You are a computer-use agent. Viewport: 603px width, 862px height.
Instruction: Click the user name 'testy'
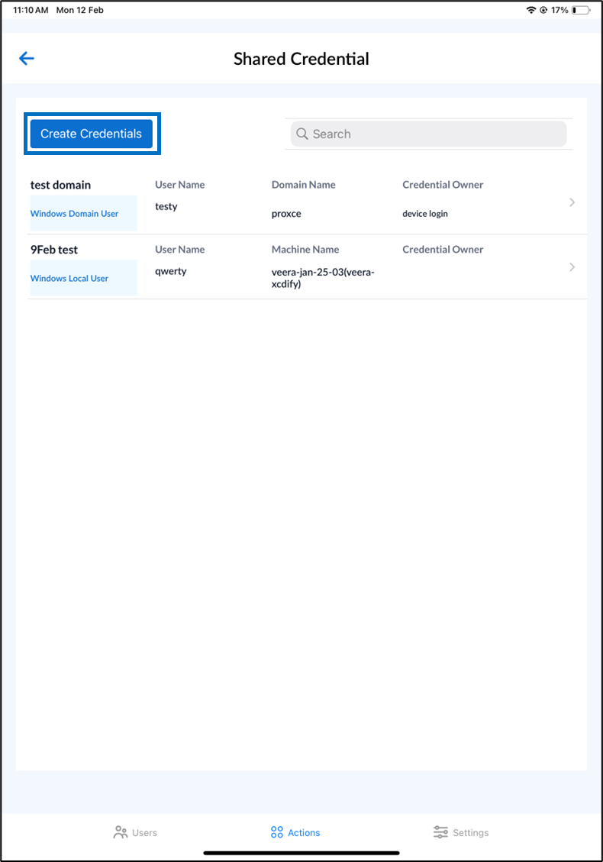point(166,207)
